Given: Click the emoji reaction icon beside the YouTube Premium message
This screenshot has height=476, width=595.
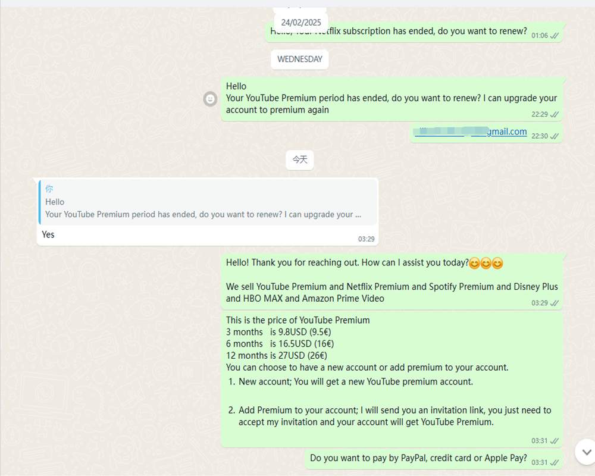Looking at the screenshot, I should (x=210, y=99).
